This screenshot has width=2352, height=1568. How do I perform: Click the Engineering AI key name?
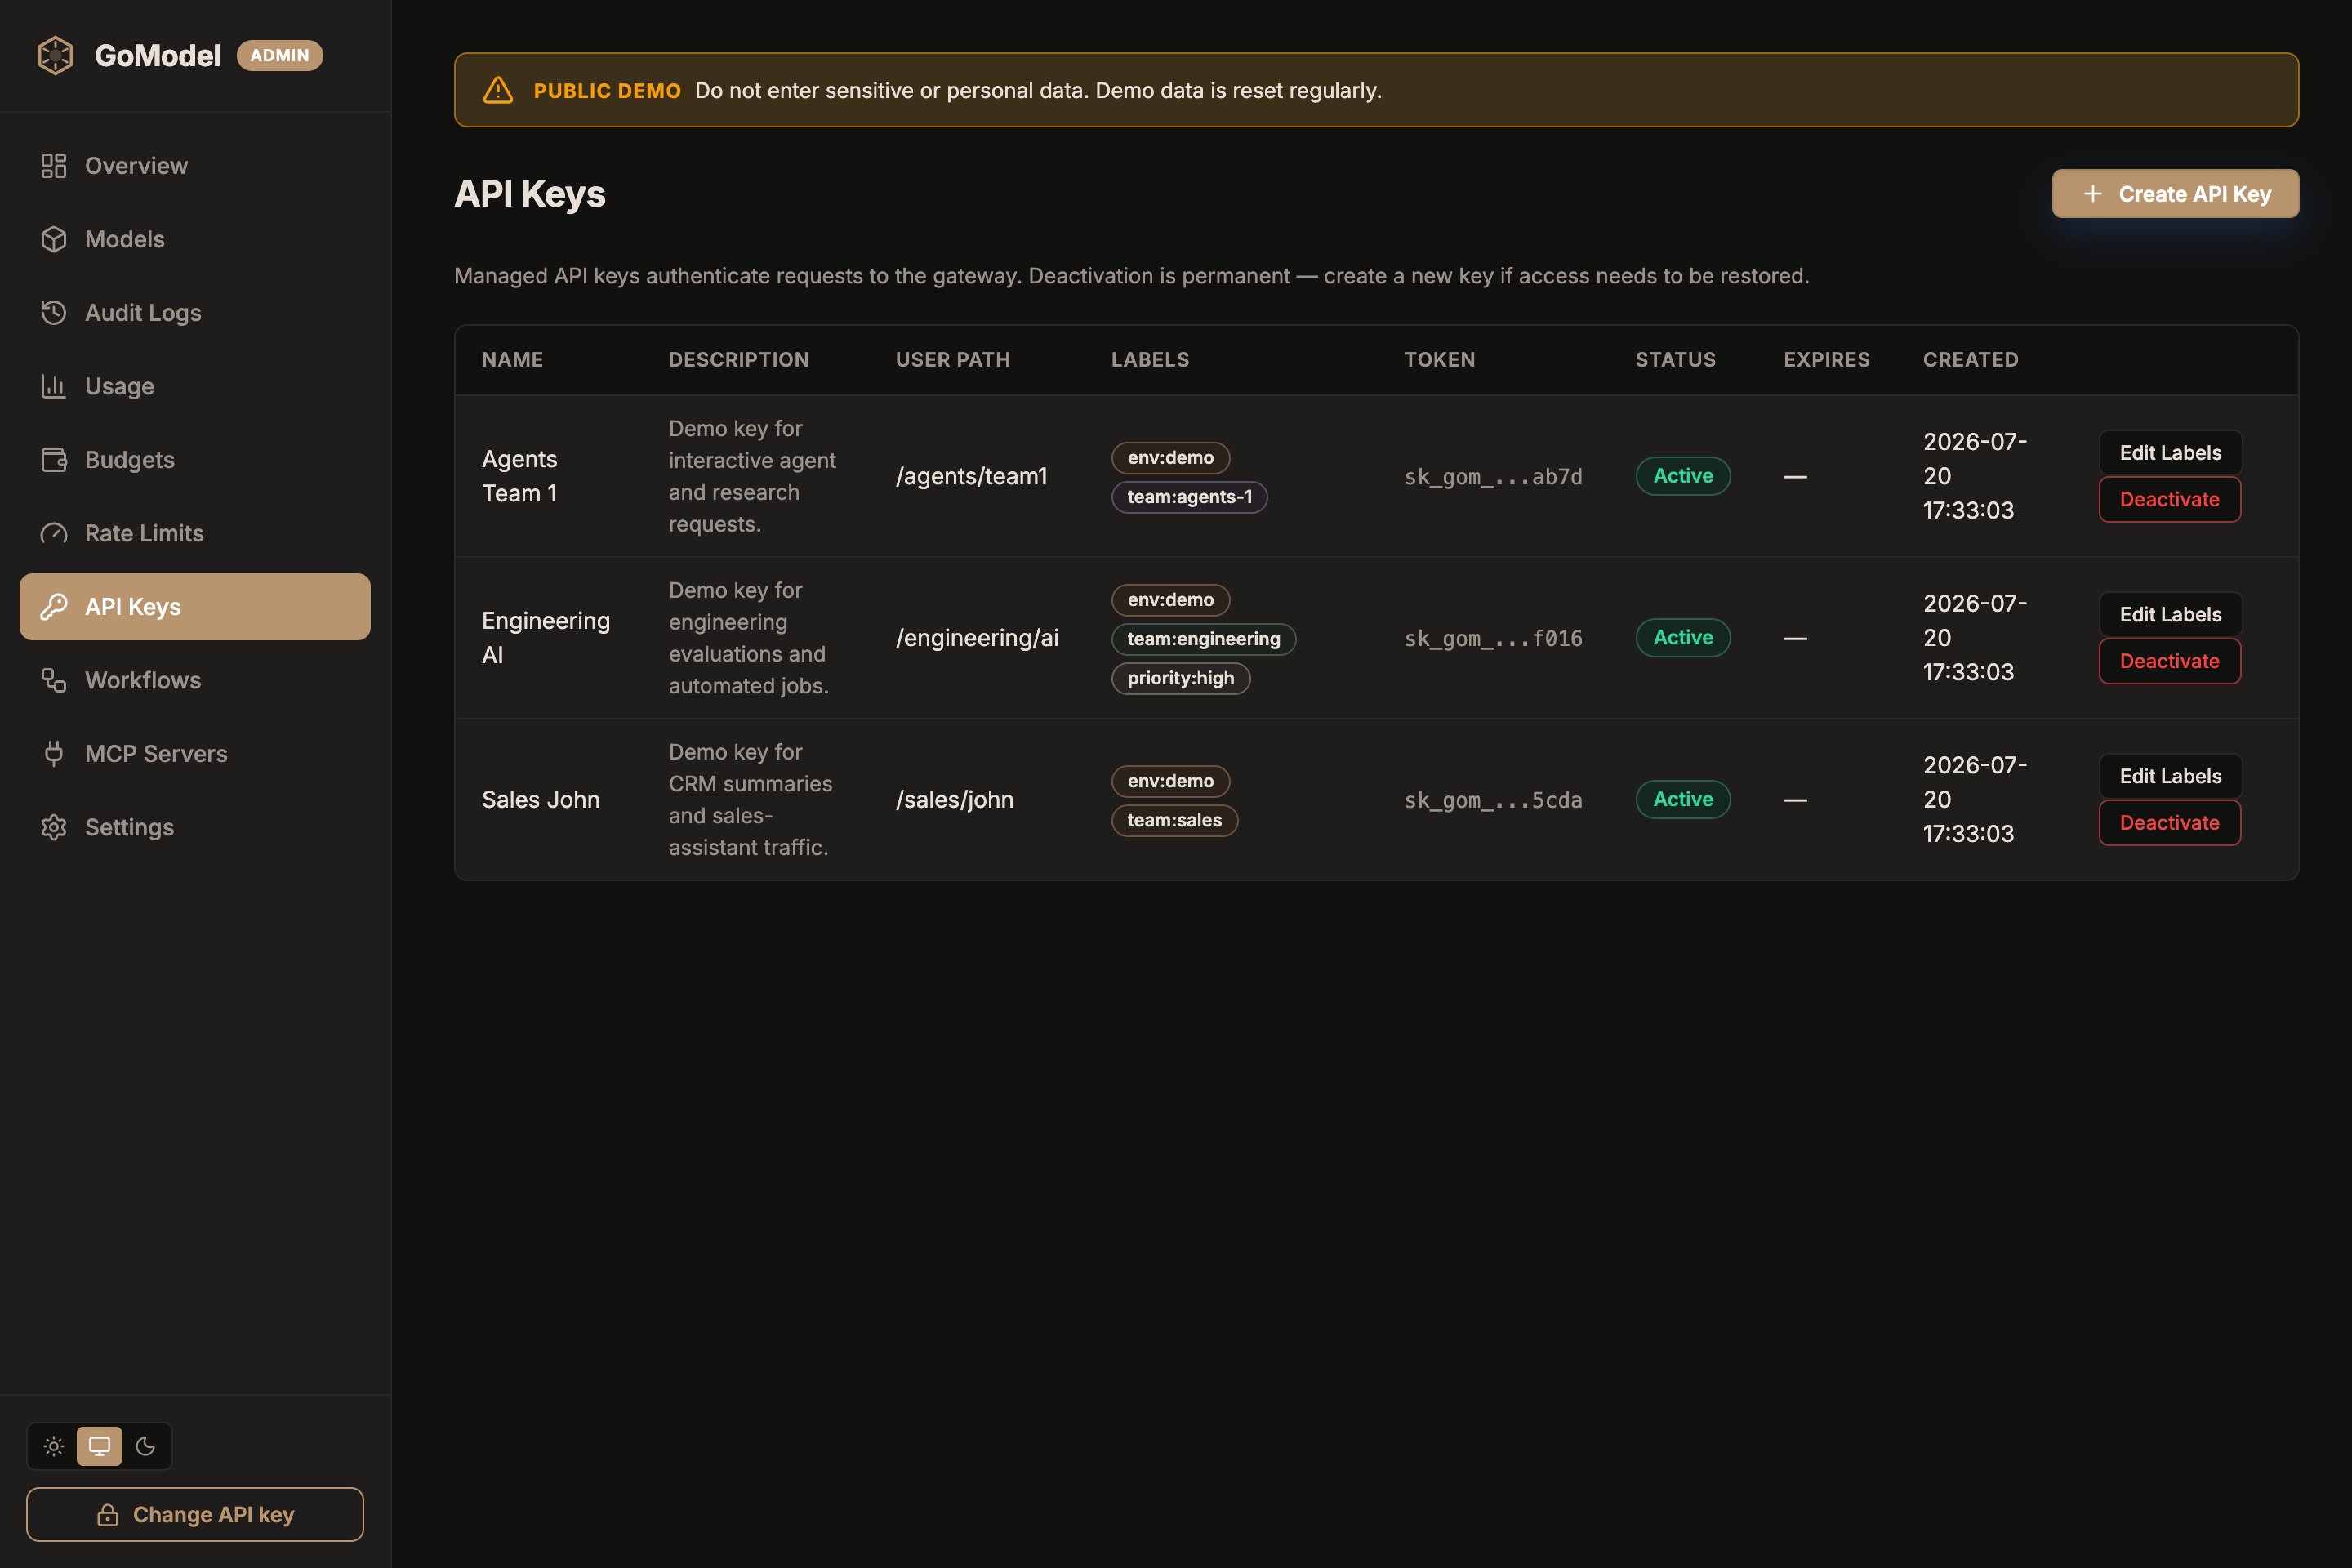click(x=545, y=637)
